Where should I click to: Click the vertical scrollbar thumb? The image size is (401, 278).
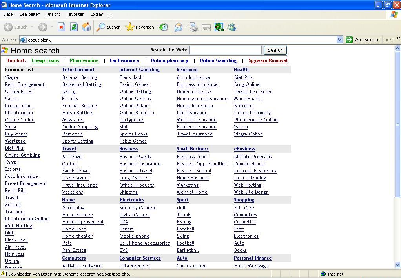click(398, 124)
